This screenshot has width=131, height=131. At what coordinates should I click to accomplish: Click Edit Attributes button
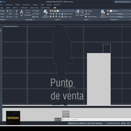91,17
